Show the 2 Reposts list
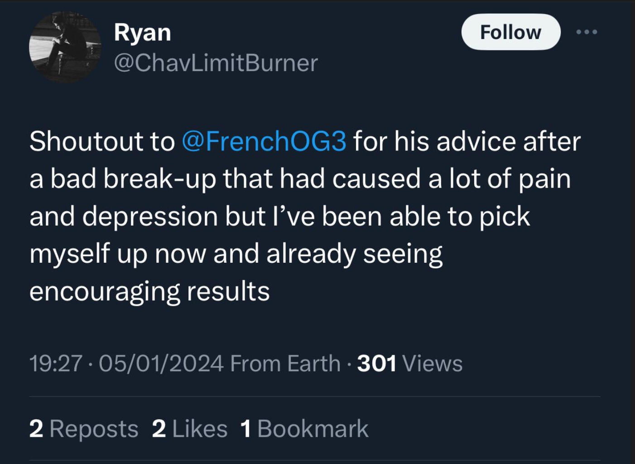The image size is (635, 464). coord(84,429)
